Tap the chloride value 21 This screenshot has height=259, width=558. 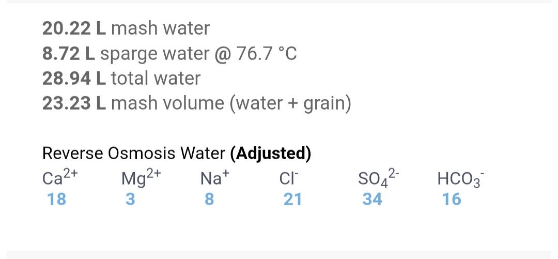tap(293, 199)
